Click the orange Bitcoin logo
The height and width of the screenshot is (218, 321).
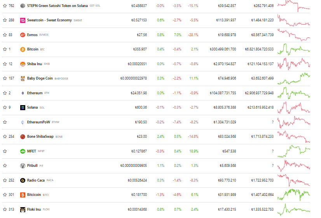tap(23, 49)
